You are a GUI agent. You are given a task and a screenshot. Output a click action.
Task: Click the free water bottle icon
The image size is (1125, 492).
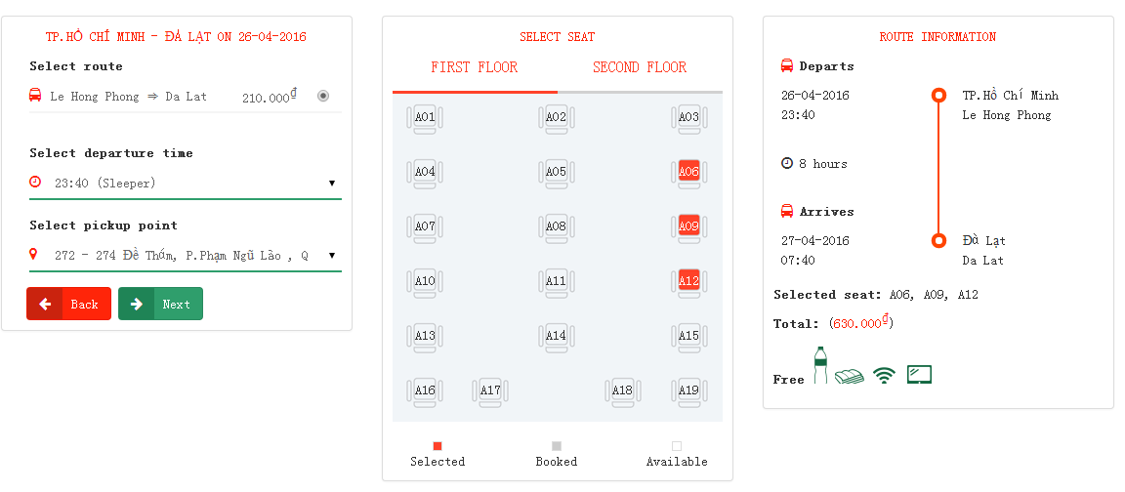(x=820, y=366)
